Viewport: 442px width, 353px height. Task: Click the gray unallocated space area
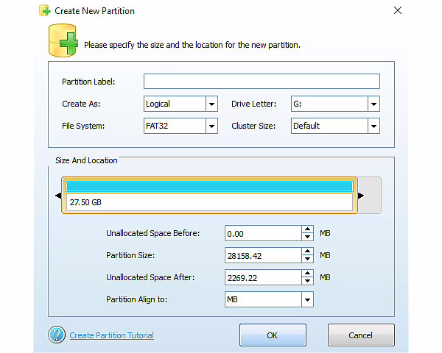click(x=369, y=195)
